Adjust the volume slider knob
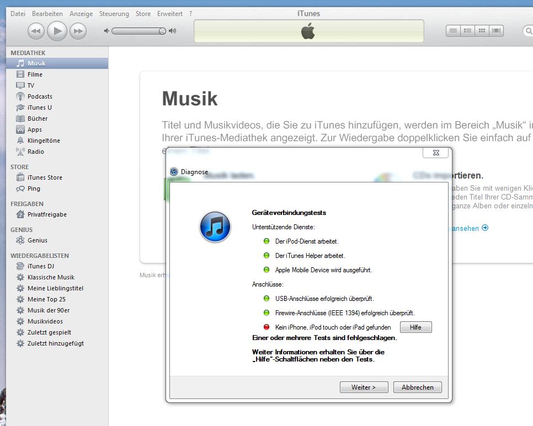This screenshot has height=426, width=533. tap(162, 31)
